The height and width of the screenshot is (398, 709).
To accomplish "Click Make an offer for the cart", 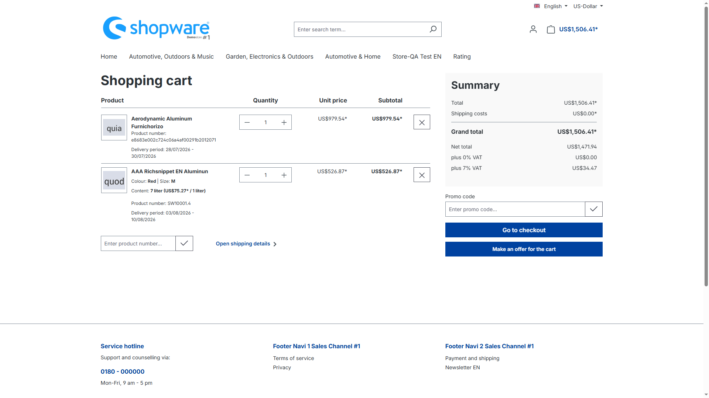I will click(524, 249).
